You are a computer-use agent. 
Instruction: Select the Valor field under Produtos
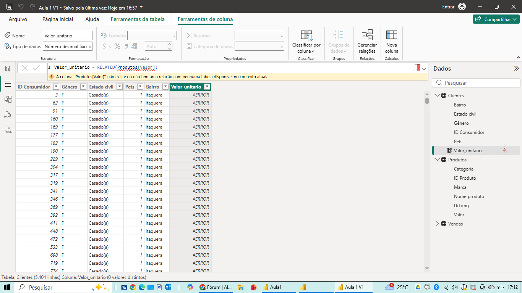click(x=459, y=215)
